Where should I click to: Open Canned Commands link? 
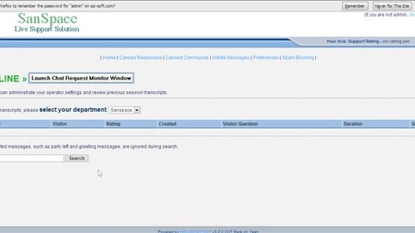click(x=187, y=58)
